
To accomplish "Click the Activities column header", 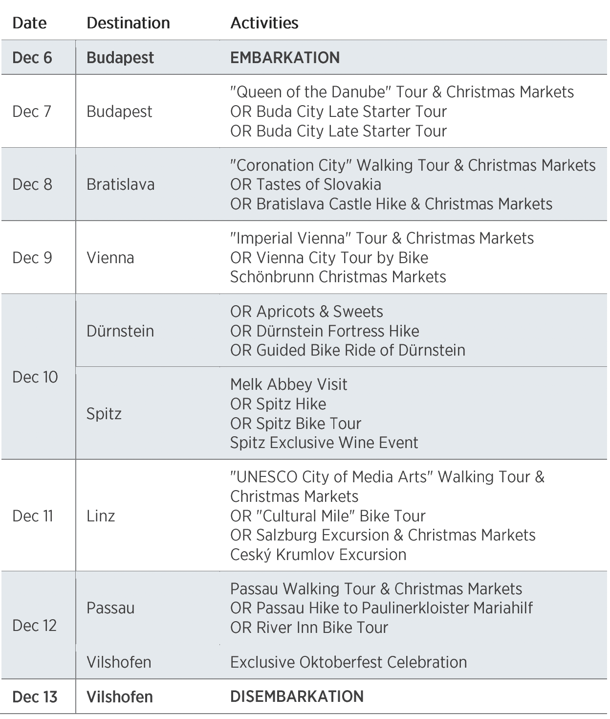I will click(x=264, y=23).
